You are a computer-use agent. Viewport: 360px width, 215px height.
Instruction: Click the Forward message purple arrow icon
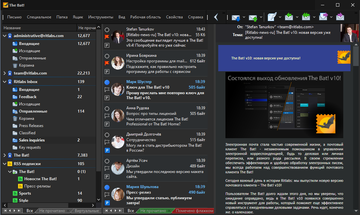click(323, 17)
